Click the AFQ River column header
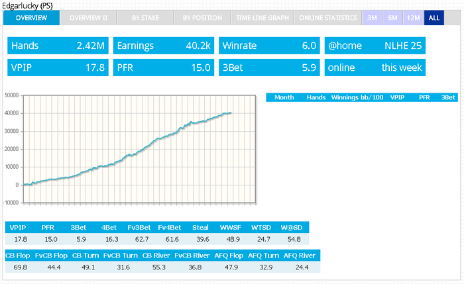 (x=300, y=256)
